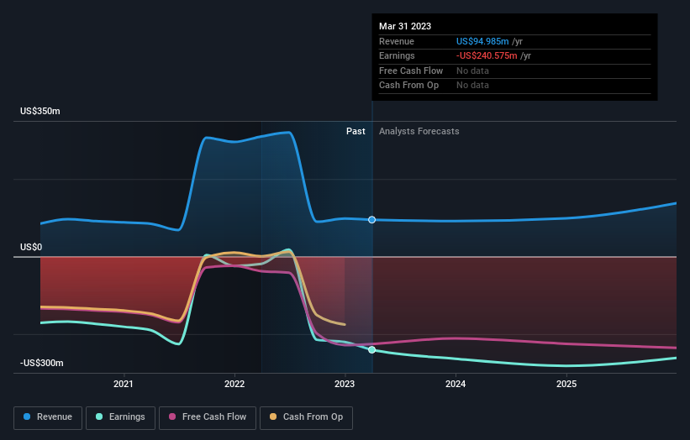Click the 2023 x-axis label
The height and width of the screenshot is (440, 690).
(345, 384)
